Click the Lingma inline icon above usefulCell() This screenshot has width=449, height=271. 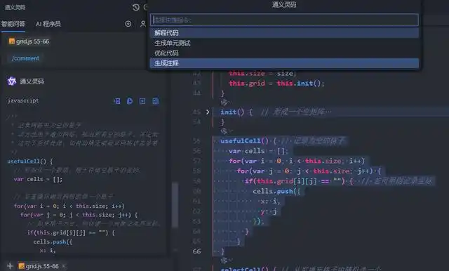224,131
